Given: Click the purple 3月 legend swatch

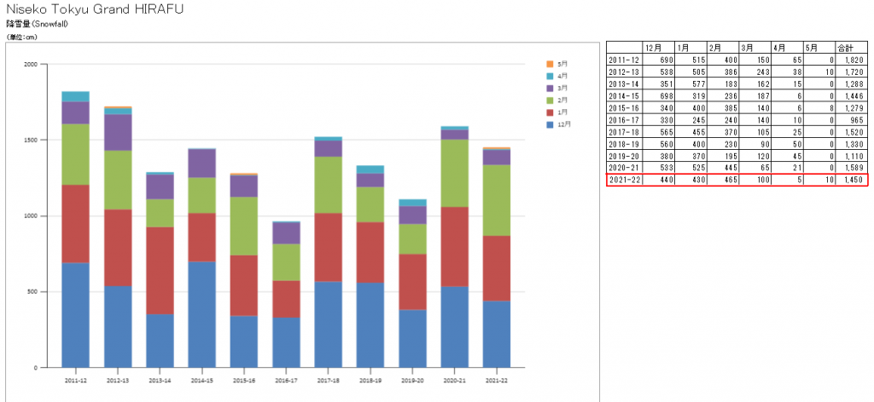Looking at the screenshot, I should tap(551, 88).
